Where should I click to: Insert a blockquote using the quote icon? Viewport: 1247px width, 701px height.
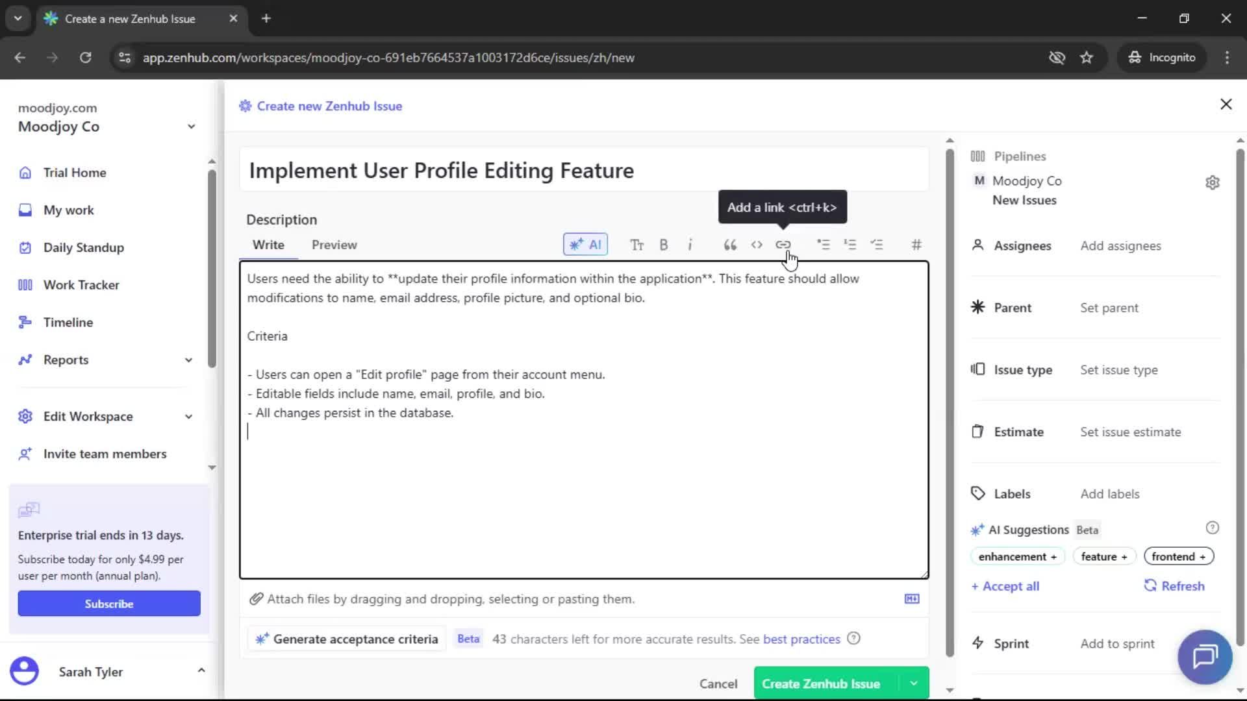tap(729, 245)
